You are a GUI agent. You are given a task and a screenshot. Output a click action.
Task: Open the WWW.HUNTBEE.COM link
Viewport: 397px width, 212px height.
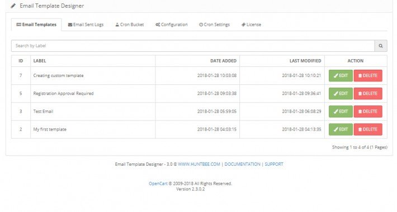199,164
